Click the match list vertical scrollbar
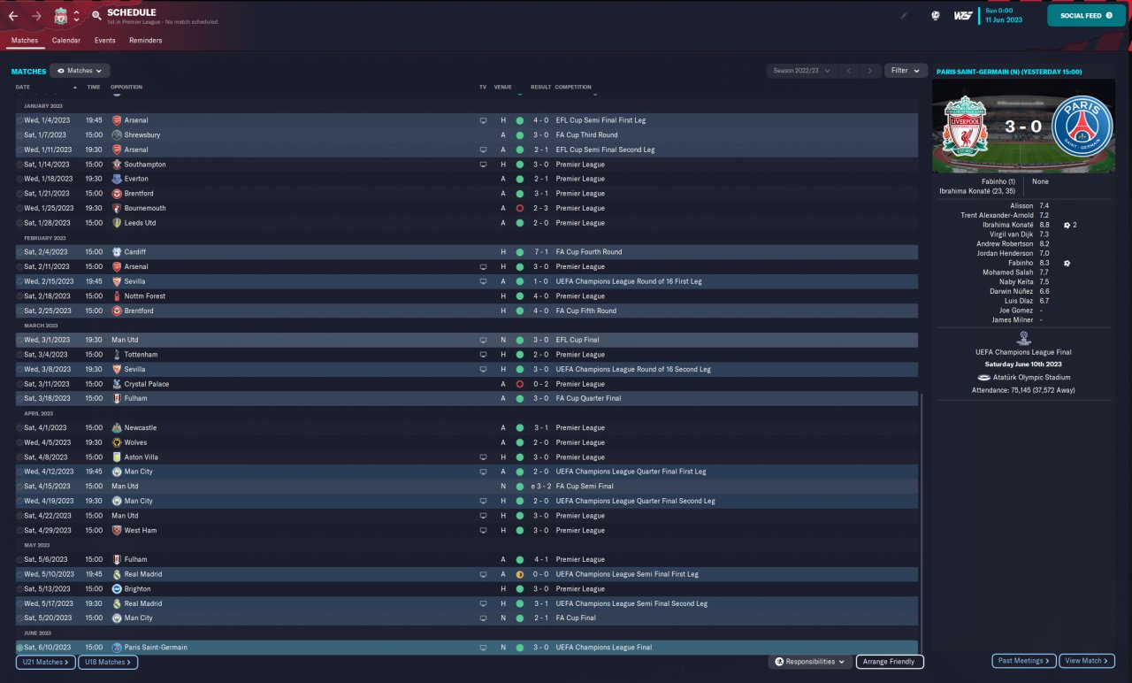The width and height of the screenshot is (1132, 683). (921, 524)
